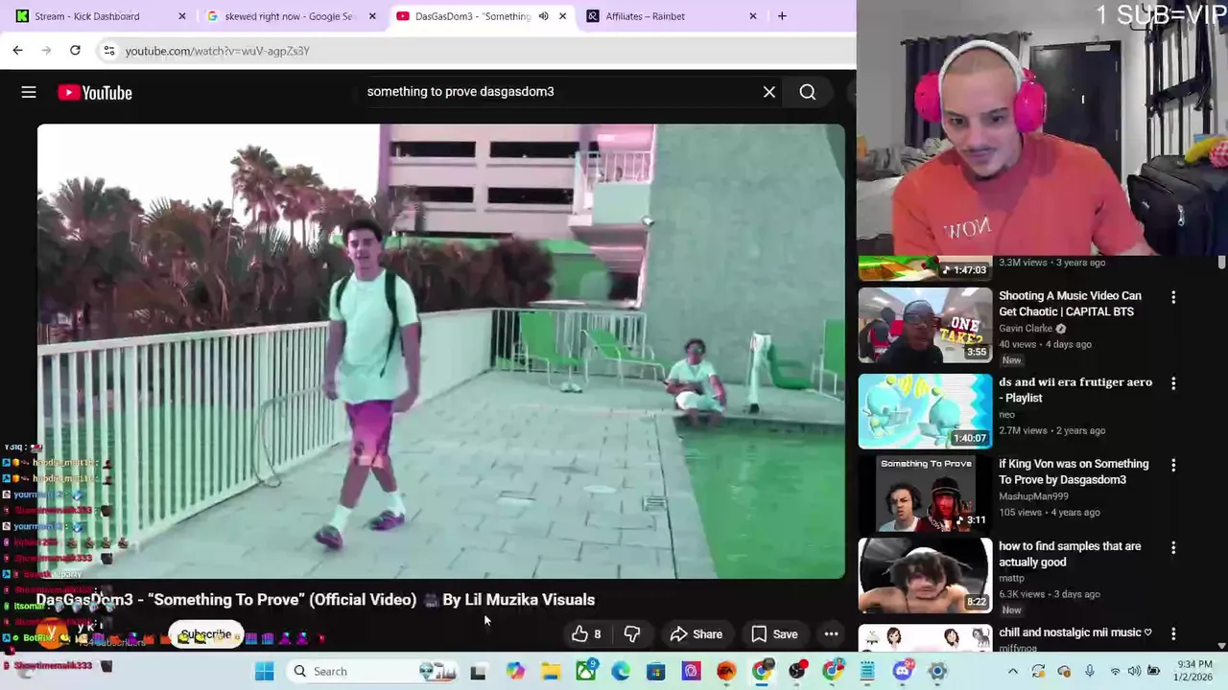Go back in the browser
This screenshot has height=690, width=1228.
point(17,51)
